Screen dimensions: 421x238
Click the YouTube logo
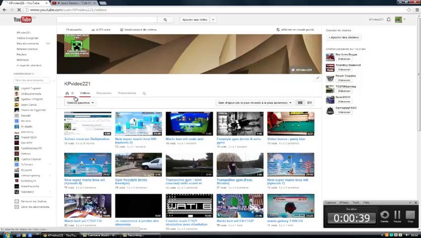tap(23, 20)
